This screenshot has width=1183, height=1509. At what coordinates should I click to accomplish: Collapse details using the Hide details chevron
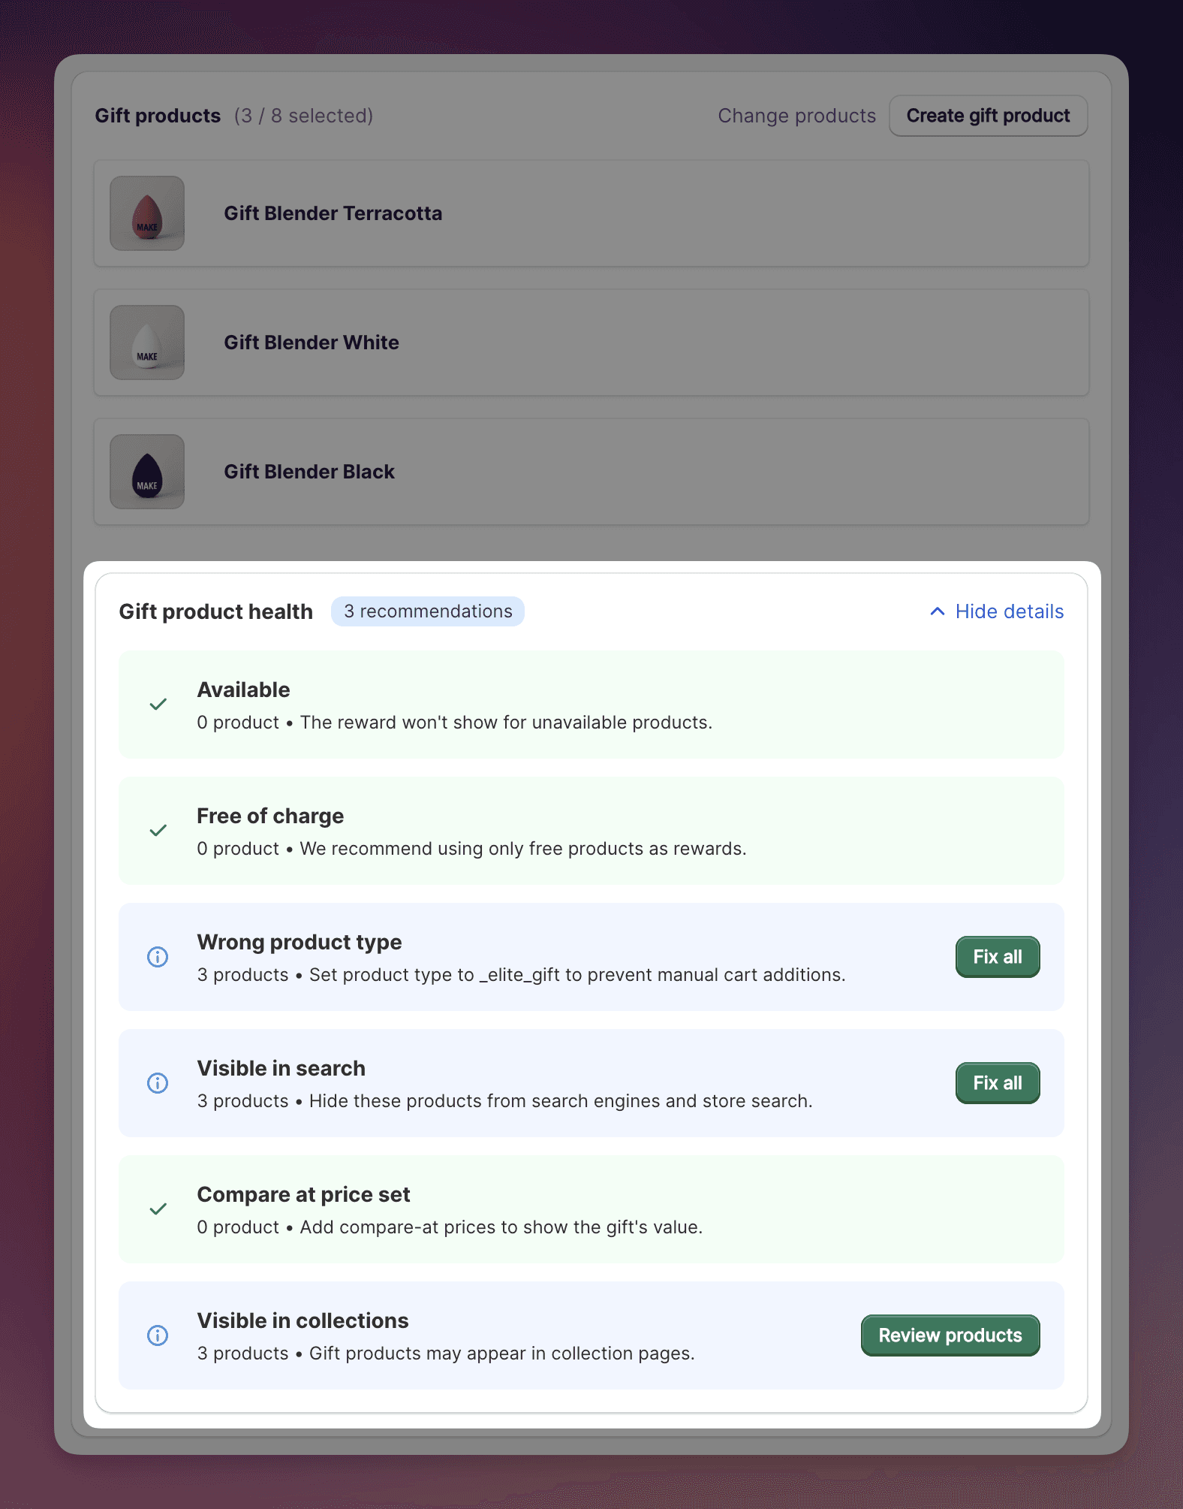(937, 611)
